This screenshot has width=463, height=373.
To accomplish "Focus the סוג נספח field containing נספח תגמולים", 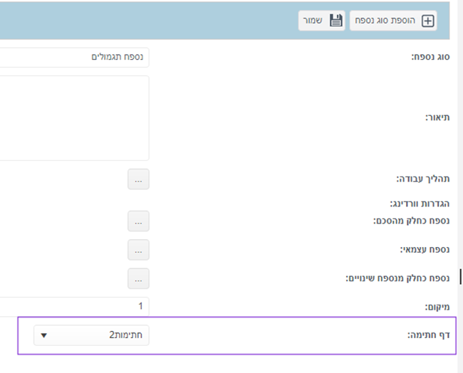I will tap(74, 57).
